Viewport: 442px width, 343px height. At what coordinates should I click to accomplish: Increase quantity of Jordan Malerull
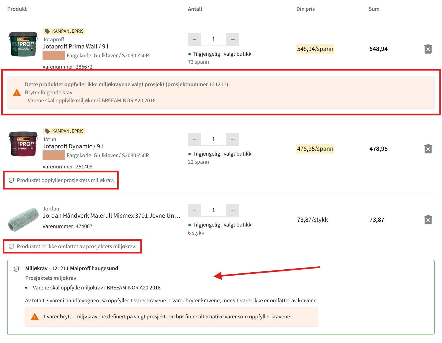click(233, 210)
